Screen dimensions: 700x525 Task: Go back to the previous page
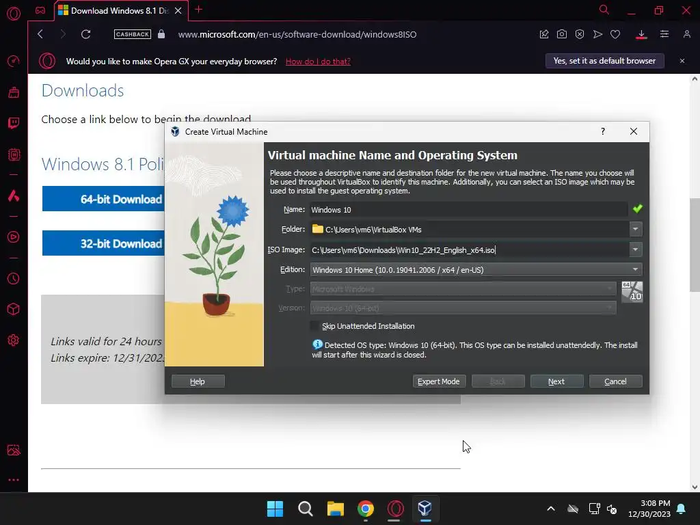click(40, 34)
